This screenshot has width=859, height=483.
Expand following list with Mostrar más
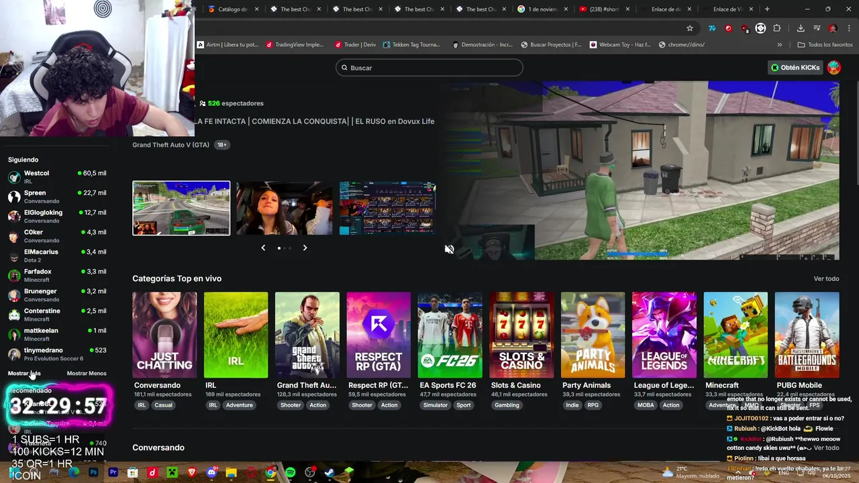(24, 374)
